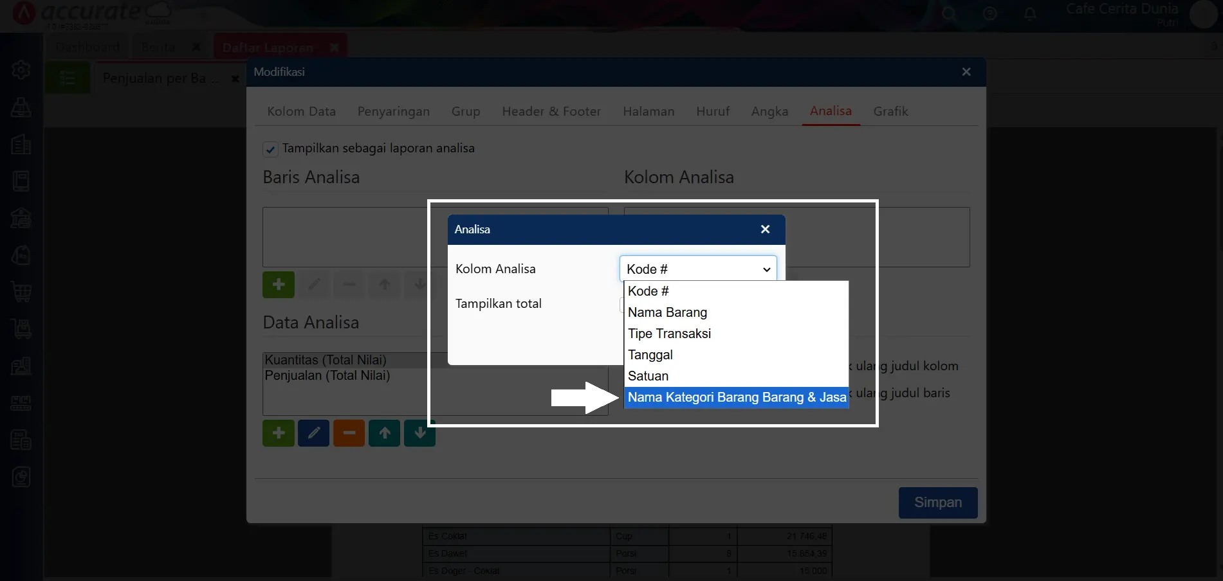Click green add button under Baris Analisa

(278, 285)
